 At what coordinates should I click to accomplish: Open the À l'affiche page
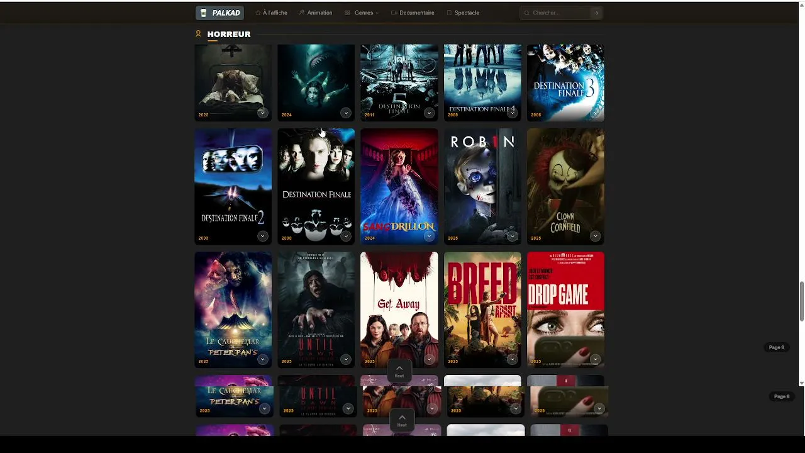271,13
